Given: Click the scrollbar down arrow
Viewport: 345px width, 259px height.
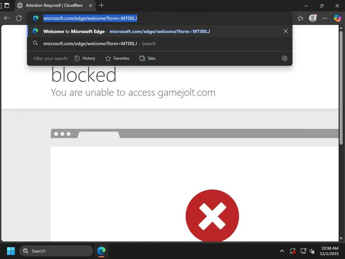Looking at the screenshot, I should [x=341, y=238].
